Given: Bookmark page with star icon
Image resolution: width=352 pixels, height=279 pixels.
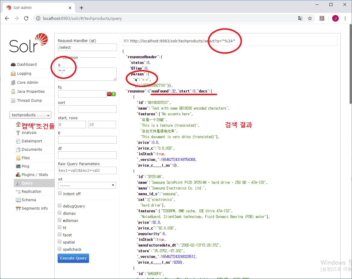Looking at the screenshot, I should point(310,18).
